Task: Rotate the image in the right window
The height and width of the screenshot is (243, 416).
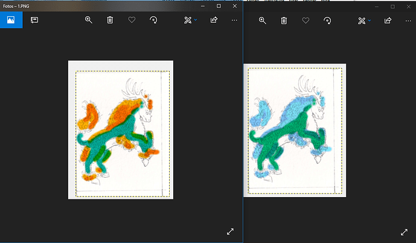Action: [327, 21]
